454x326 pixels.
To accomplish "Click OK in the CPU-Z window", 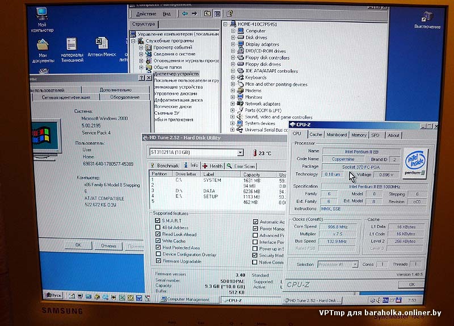I will coord(412,285).
